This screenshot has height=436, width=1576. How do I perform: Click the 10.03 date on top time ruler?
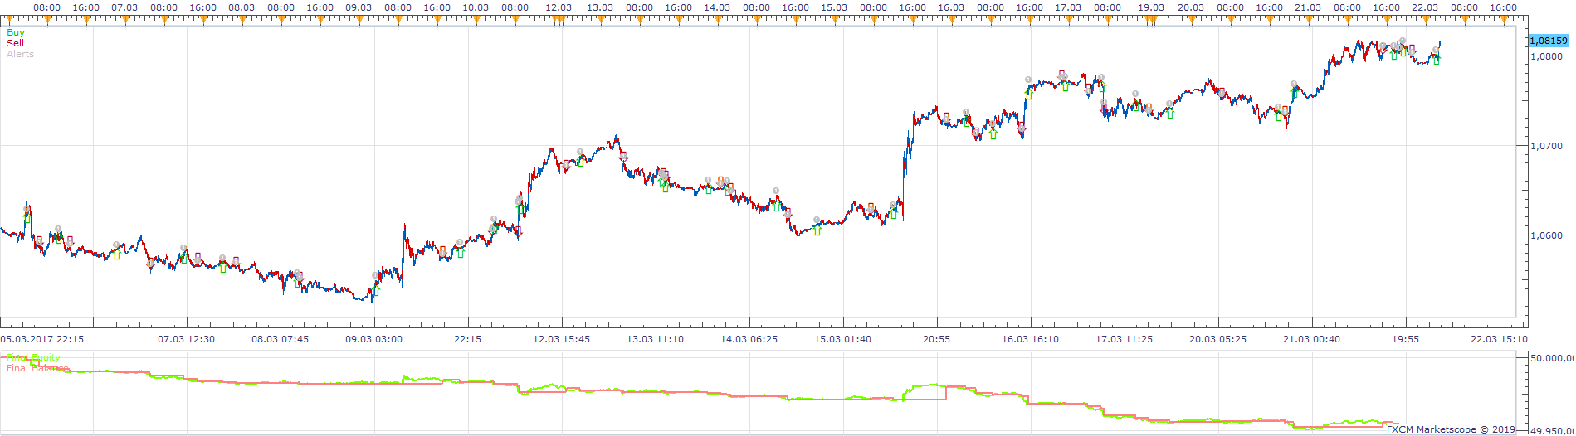click(x=476, y=7)
